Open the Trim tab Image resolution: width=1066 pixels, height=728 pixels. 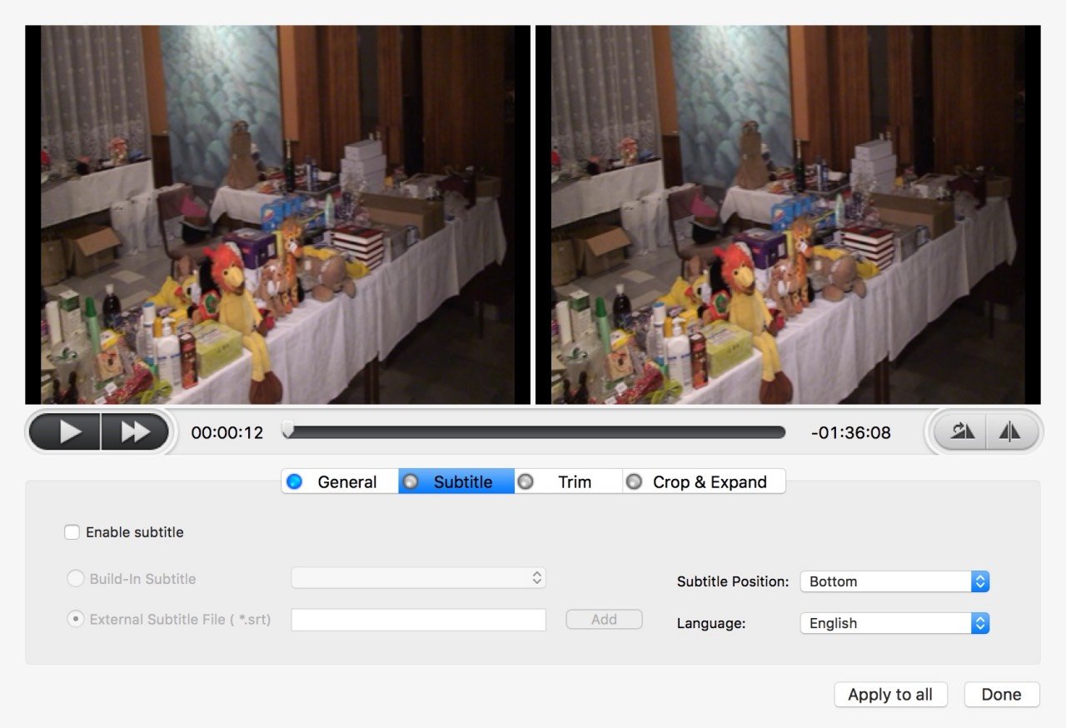(568, 481)
